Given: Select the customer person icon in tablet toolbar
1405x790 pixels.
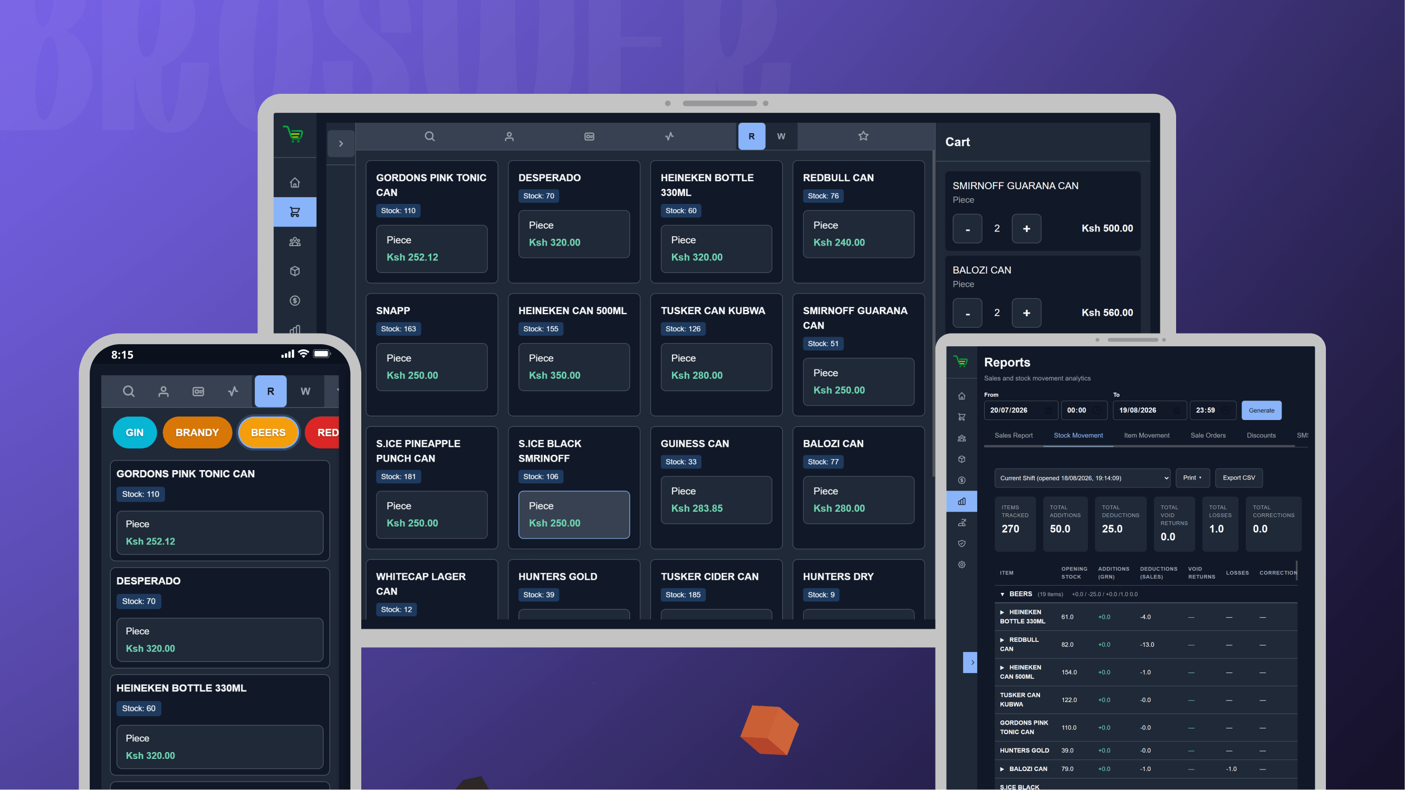Looking at the screenshot, I should (509, 136).
